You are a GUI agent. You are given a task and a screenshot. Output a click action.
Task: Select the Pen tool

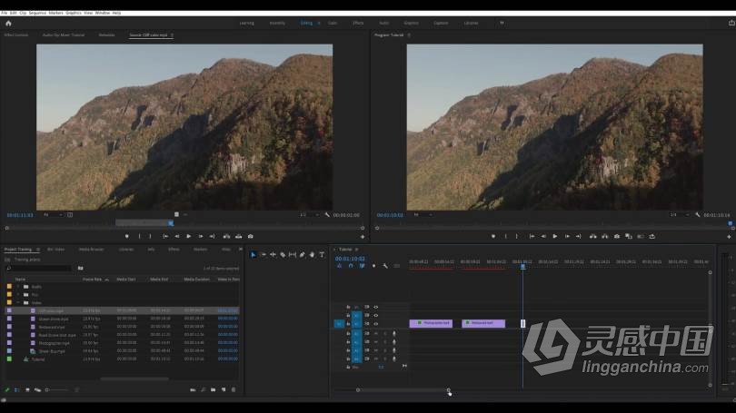pyautogui.click(x=303, y=254)
